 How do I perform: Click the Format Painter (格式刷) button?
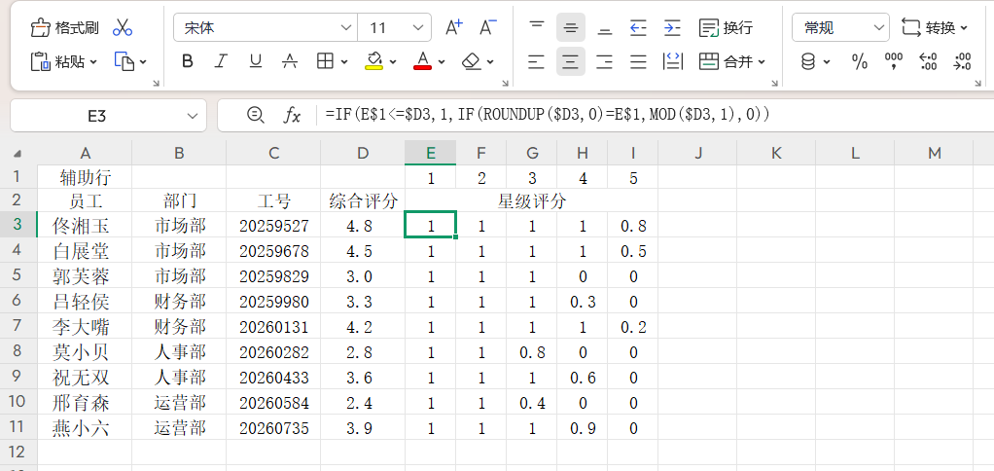pos(64,28)
